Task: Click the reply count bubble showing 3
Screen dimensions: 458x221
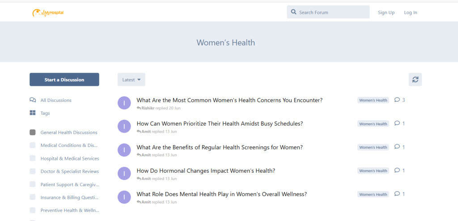Action: 399,100
